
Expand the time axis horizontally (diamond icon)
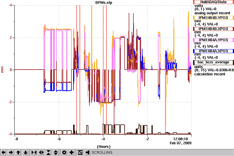41,152
